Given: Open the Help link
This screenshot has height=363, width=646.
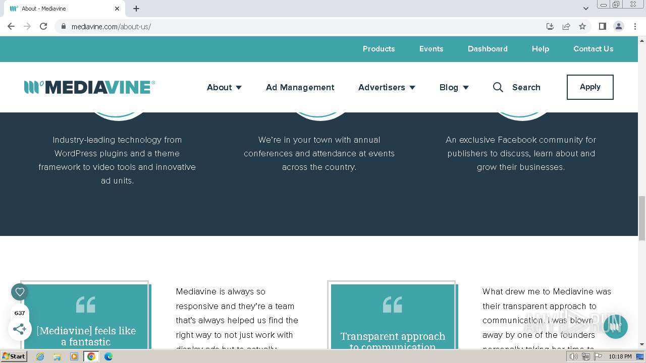Looking at the screenshot, I should click(540, 49).
